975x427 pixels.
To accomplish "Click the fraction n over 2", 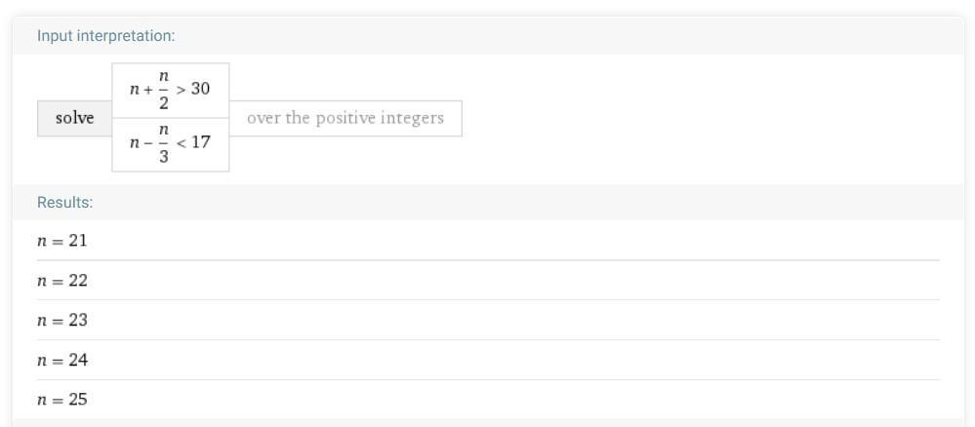I will pyautogui.click(x=162, y=91).
